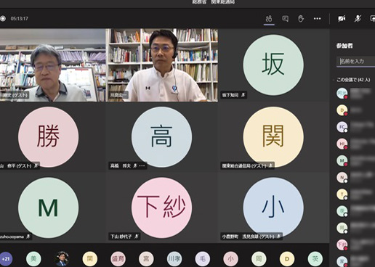Select the large 下紗 avatar tile
This screenshot has width=375, height=267.
click(x=161, y=208)
